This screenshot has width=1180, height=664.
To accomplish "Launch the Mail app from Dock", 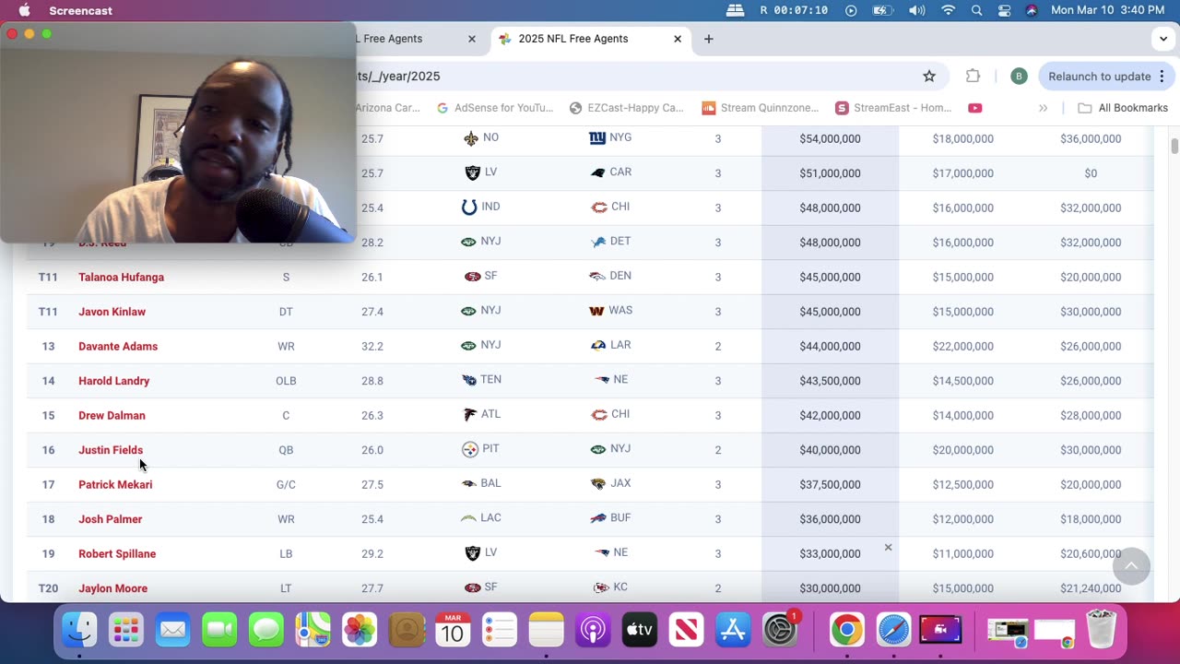I will tap(172, 630).
